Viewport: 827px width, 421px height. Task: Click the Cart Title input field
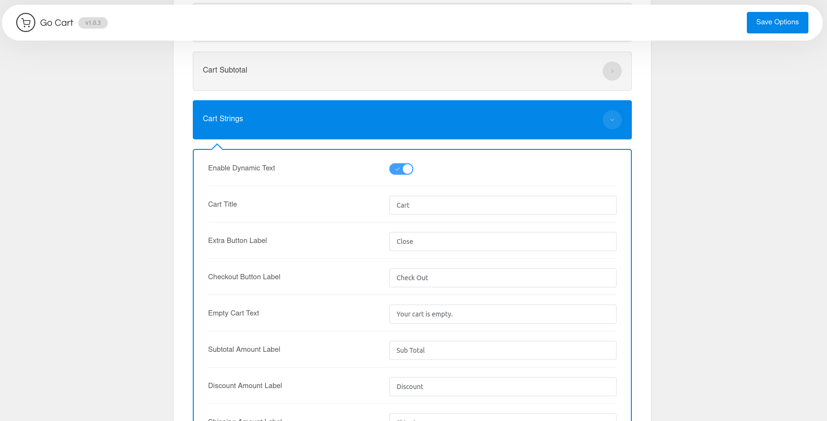pos(502,205)
